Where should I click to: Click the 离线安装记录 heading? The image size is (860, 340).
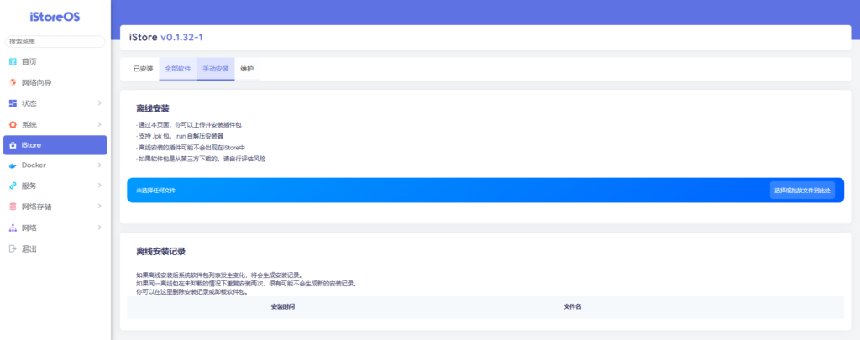pyautogui.click(x=161, y=252)
